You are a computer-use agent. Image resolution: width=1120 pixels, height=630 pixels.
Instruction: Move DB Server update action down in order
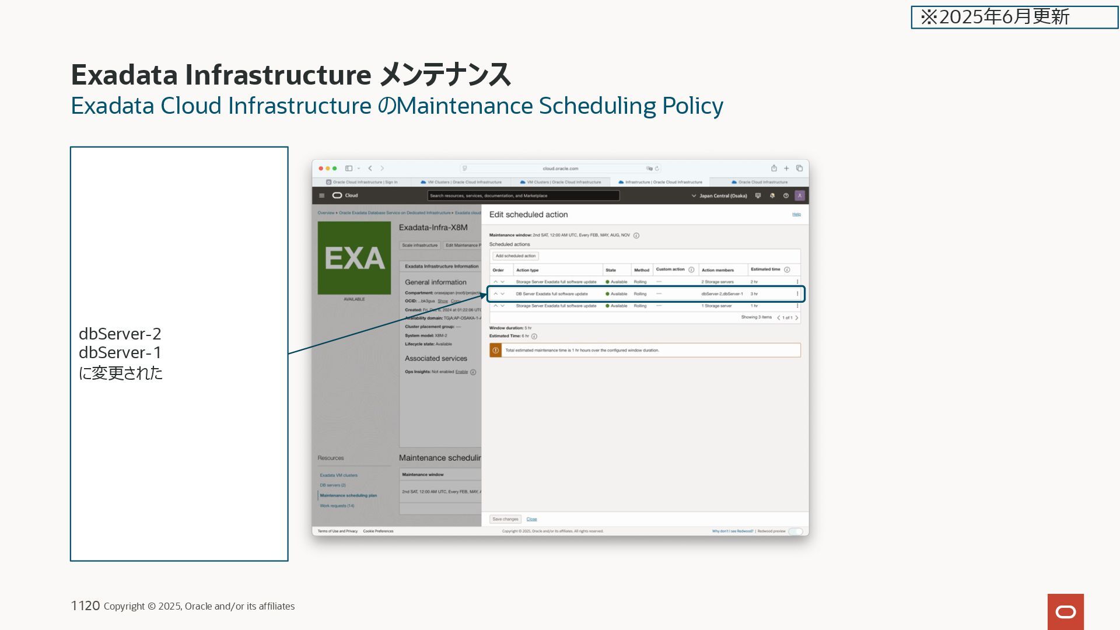(x=503, y=294)
